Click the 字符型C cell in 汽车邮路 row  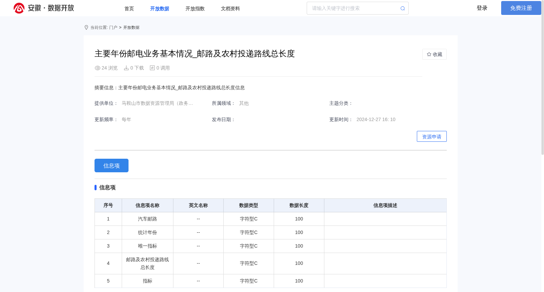click(x=249, y=219)
